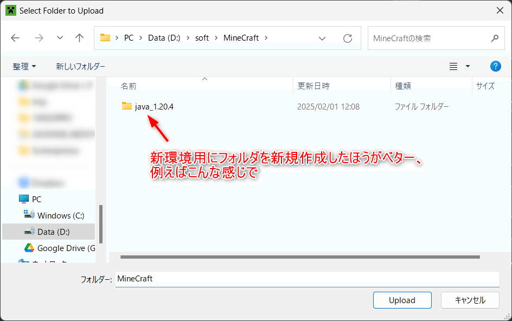Navigate back using the back arrow

coord(15,38)
